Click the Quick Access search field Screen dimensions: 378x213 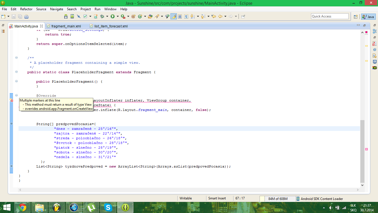(x=330, y=16)
